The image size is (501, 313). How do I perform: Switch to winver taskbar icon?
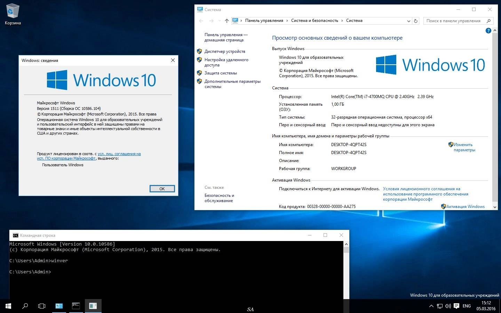(x=93, y=306)
